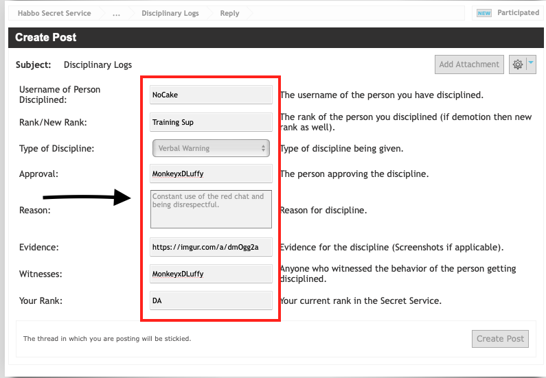Click 'Your current rank in the Secret Service.' text
This screenshot has width=546, height=378.
click(x=361, y=300)
